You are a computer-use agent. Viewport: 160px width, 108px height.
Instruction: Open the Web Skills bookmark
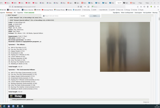tap(3, 10)
